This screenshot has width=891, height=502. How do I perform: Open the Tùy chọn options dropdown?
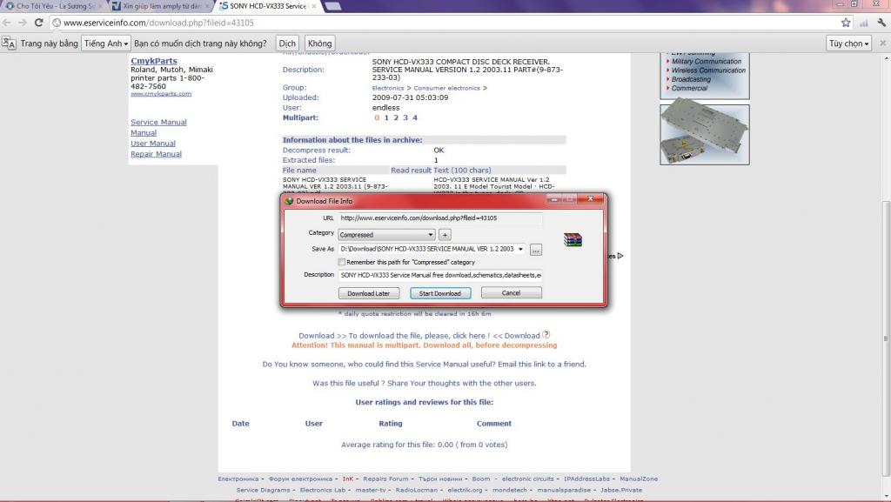click(x=849, y=44)
